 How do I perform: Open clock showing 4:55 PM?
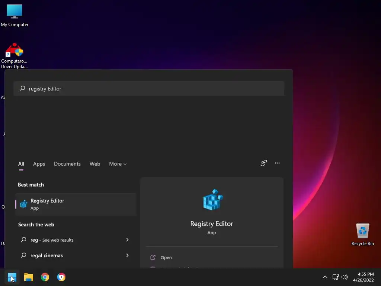click(363, 277)
